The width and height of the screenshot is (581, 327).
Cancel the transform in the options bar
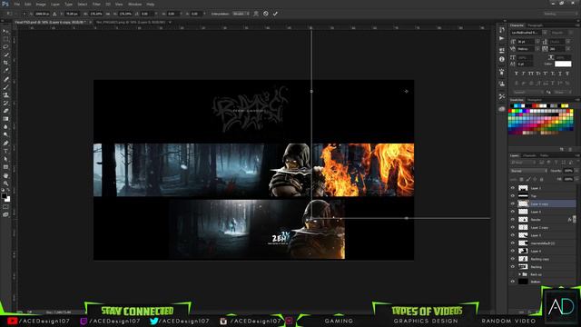pos(266,14)
